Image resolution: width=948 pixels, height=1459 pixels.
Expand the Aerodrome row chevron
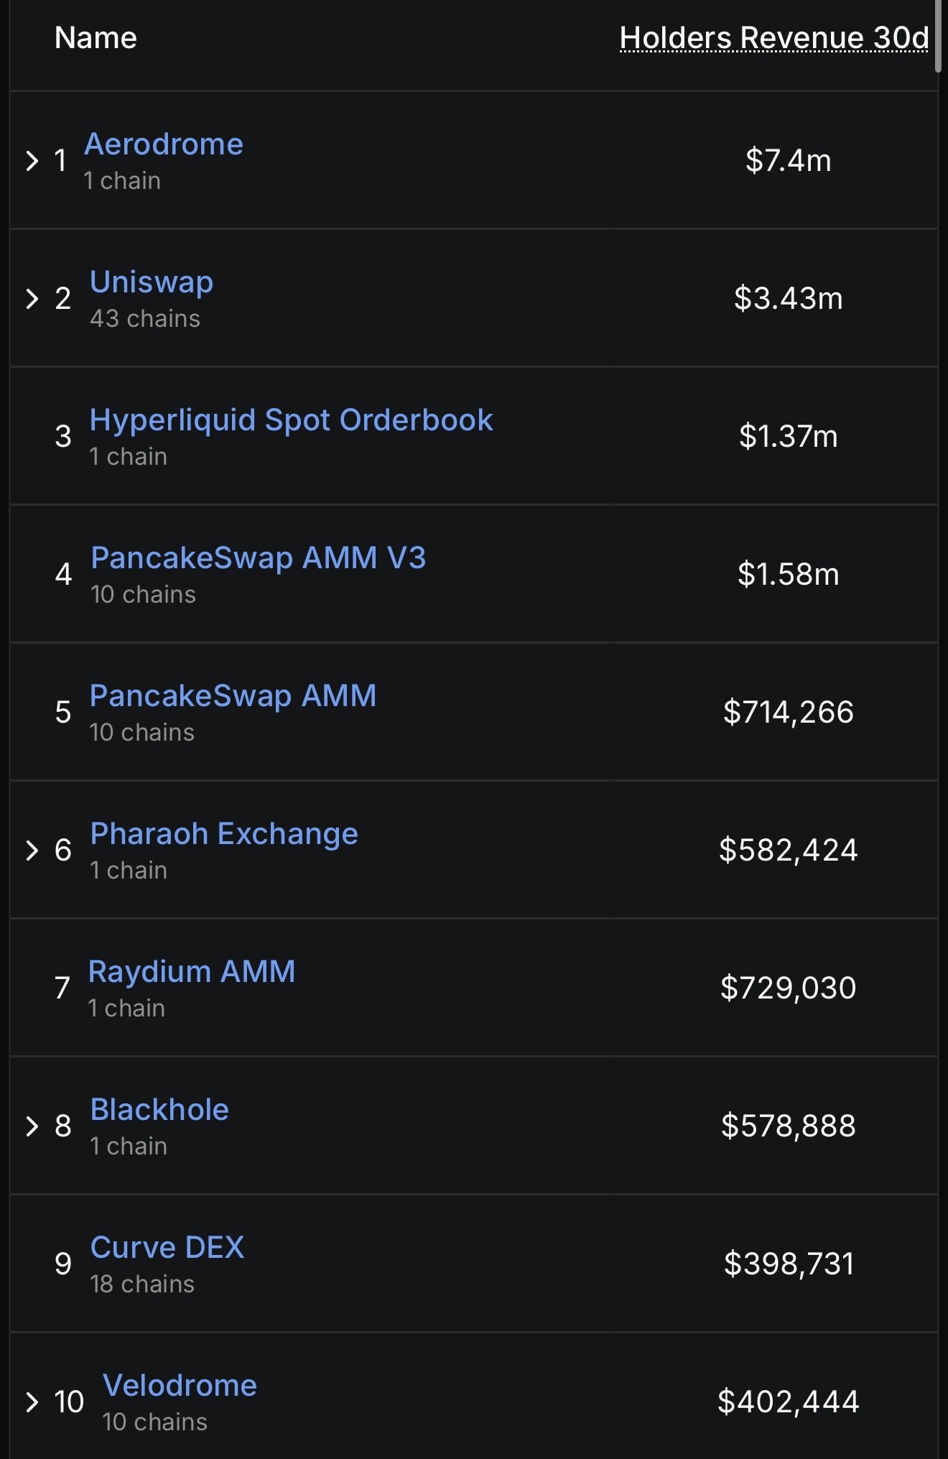(x=32, y=160)
